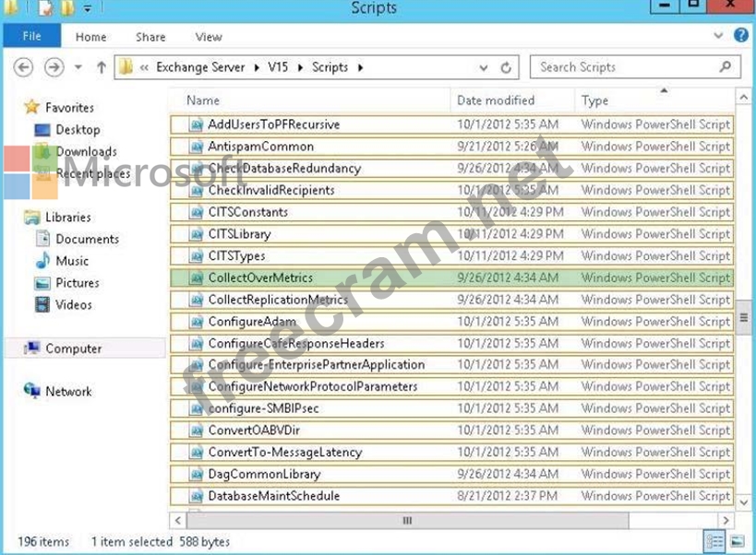The width and height of the screenshot is (756, 555).
Task: Click the vertical scrollbar thumb
Action: 743,317
